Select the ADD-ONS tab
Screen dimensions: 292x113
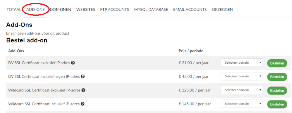click(36, 10)
